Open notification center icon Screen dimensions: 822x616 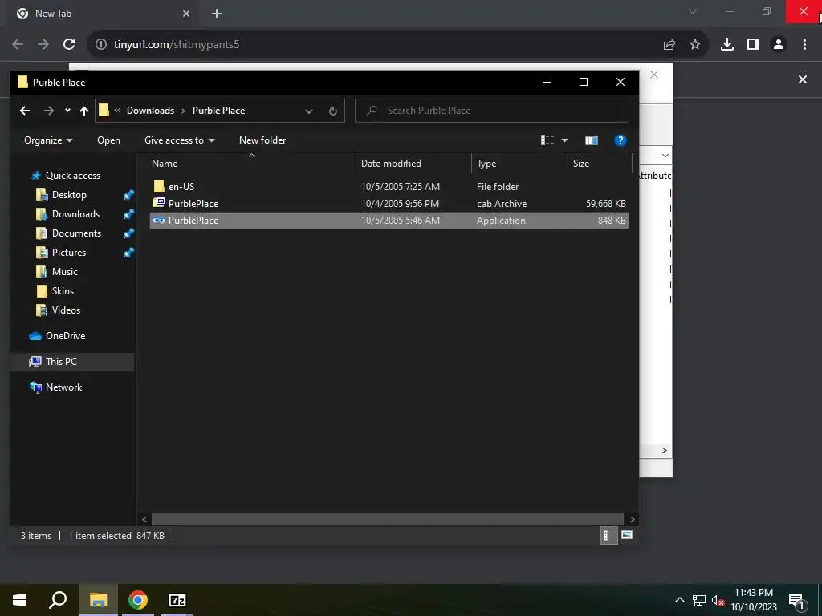[796, 601]
